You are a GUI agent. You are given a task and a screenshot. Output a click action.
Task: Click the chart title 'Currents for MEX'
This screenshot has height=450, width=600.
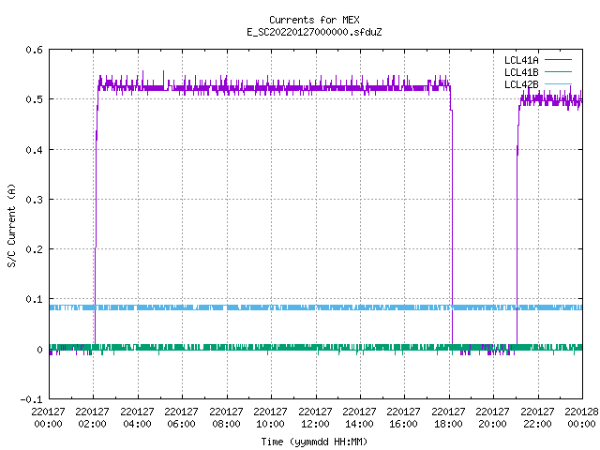click(x=314, y=20)
